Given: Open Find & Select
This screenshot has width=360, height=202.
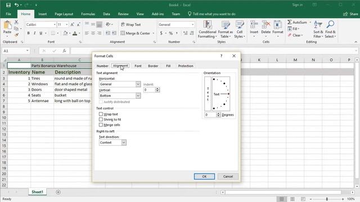Looking at the screenshot, I should pos(330,29).
